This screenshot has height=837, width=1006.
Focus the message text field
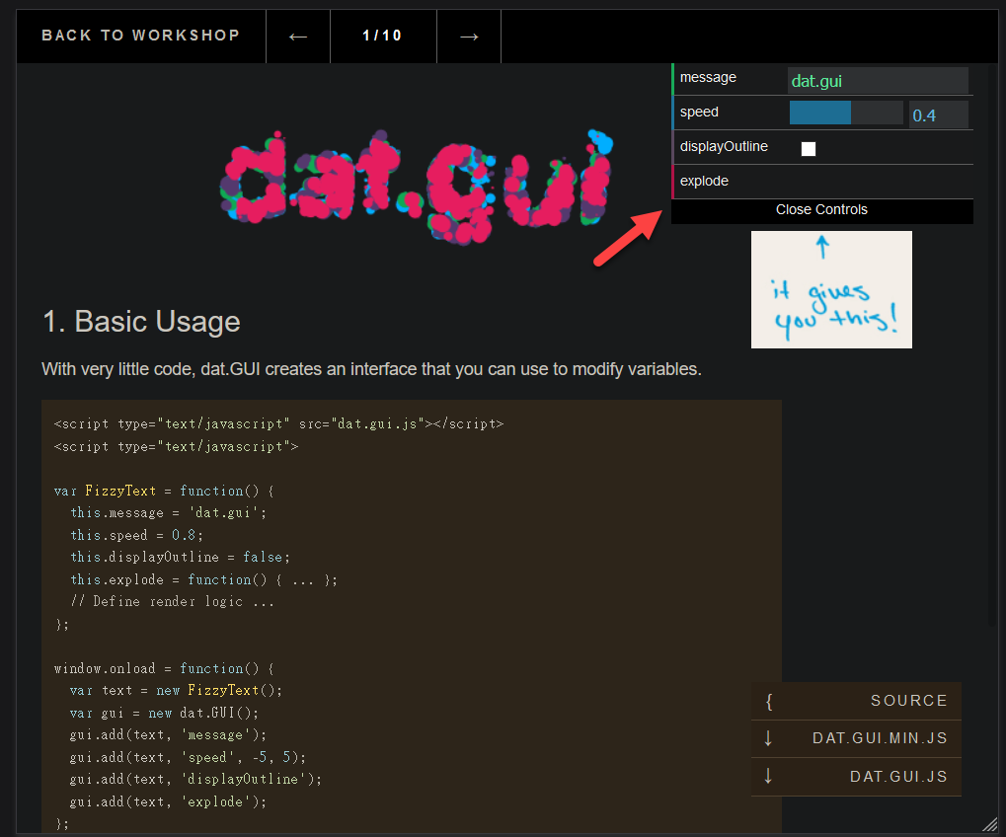[877, 81]
